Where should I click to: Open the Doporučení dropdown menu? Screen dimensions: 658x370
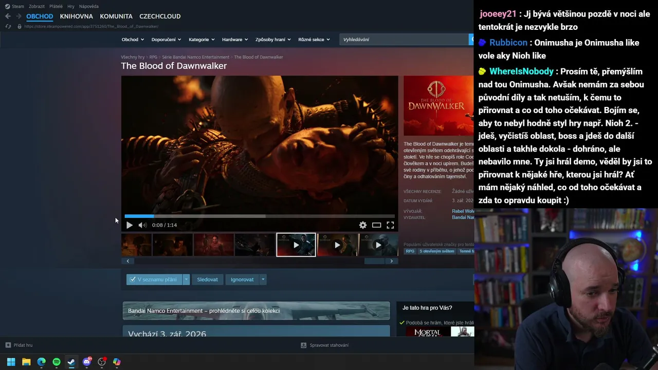click(167, 40)
